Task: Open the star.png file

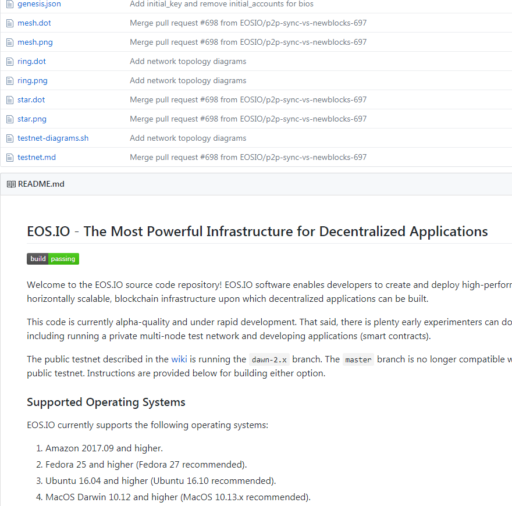Action: pyautogui.click(x=32, y=119)
